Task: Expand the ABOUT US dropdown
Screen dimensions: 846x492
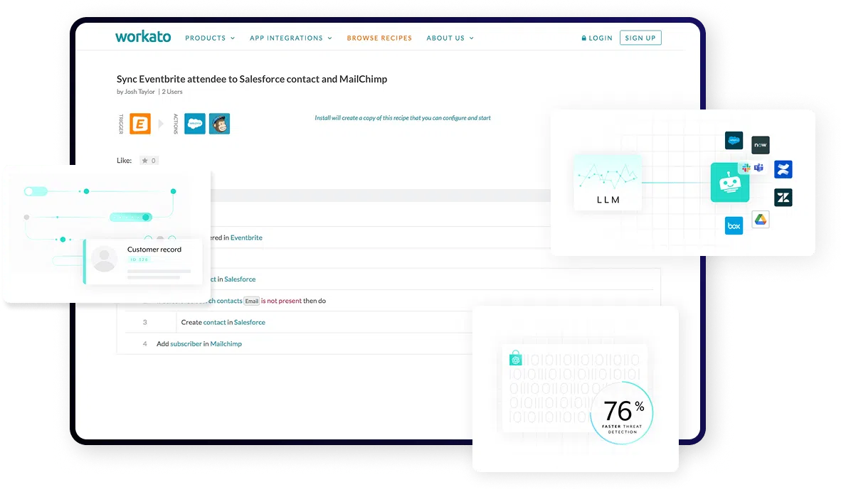Action: [450, 38]
